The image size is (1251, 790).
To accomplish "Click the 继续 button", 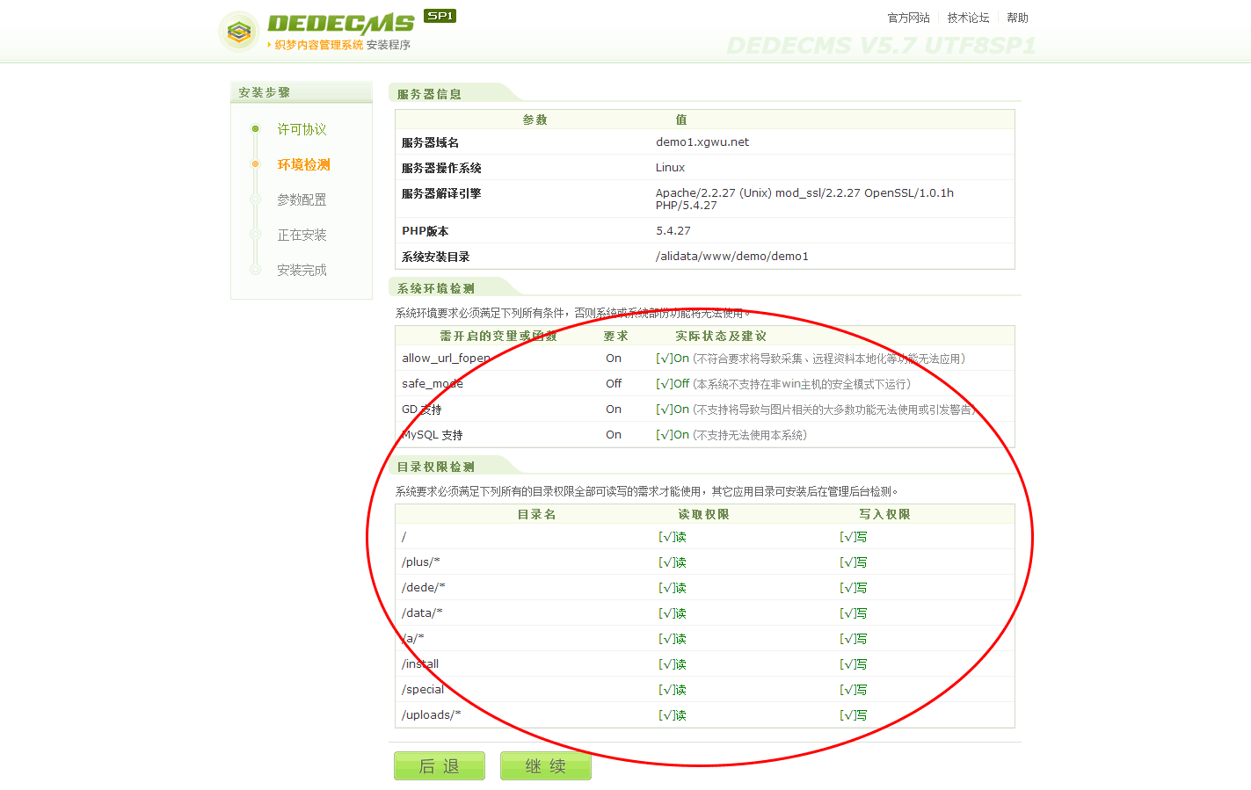I will tap(546, 765).
